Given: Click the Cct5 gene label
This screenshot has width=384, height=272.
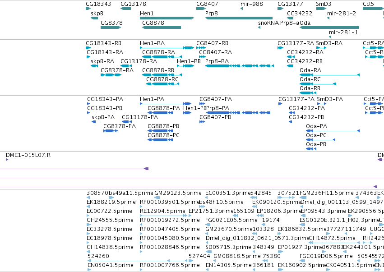Looking at the screenshot, I should tap(368, 4).
